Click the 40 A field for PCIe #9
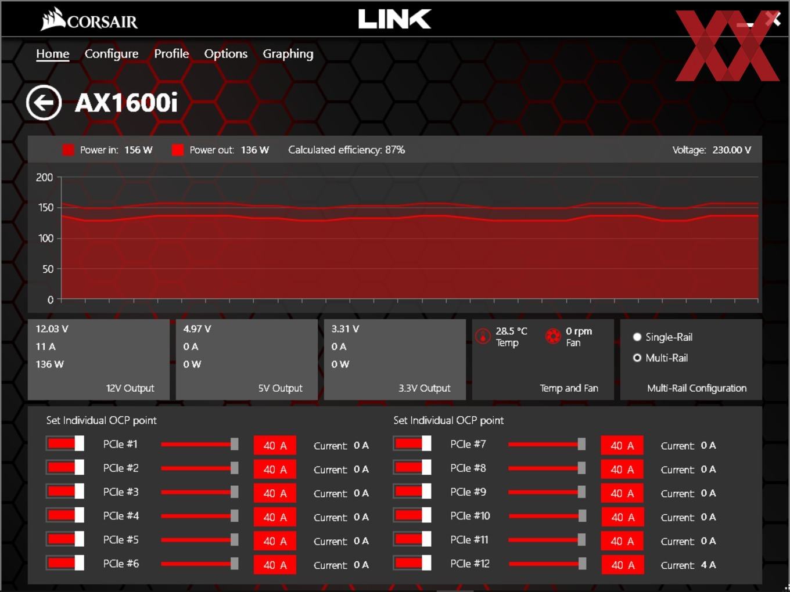This screenshot has height=592, width=790. point(622,493)
